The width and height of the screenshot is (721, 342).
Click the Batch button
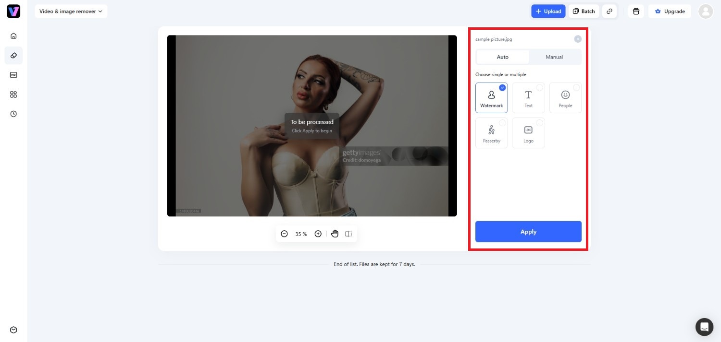[x=584, y=12]
